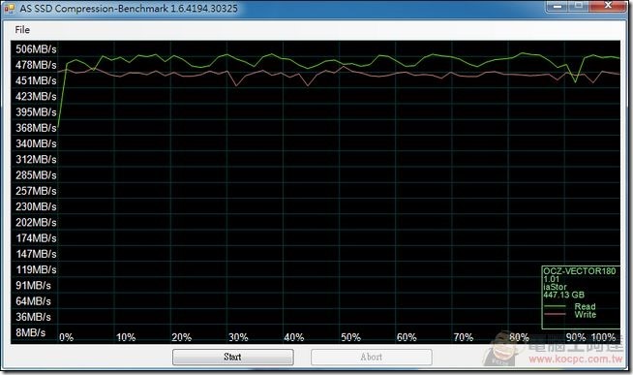The height and width of the screenshot is (375, 633).
Task: Click the 10% compression label
Action: (x=126, y=337)
